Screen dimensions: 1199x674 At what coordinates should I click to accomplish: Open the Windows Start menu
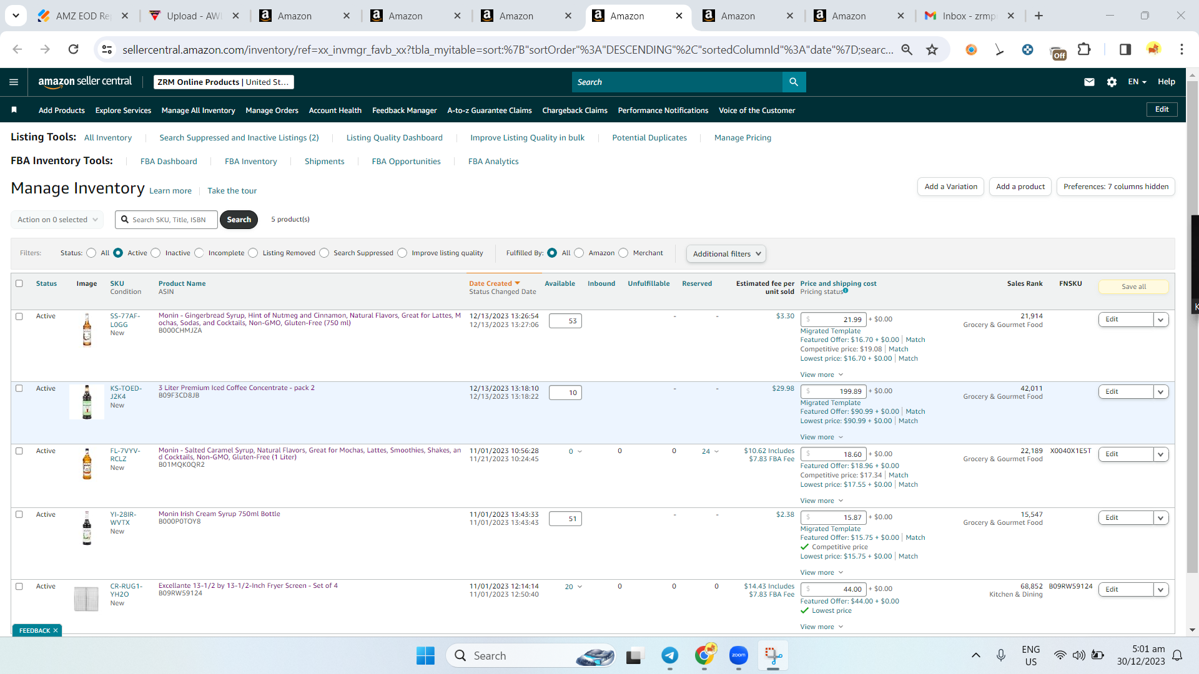pos(425,655)
